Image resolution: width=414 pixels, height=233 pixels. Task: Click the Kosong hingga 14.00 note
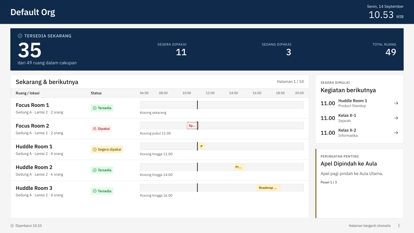[x=156, y=175]
